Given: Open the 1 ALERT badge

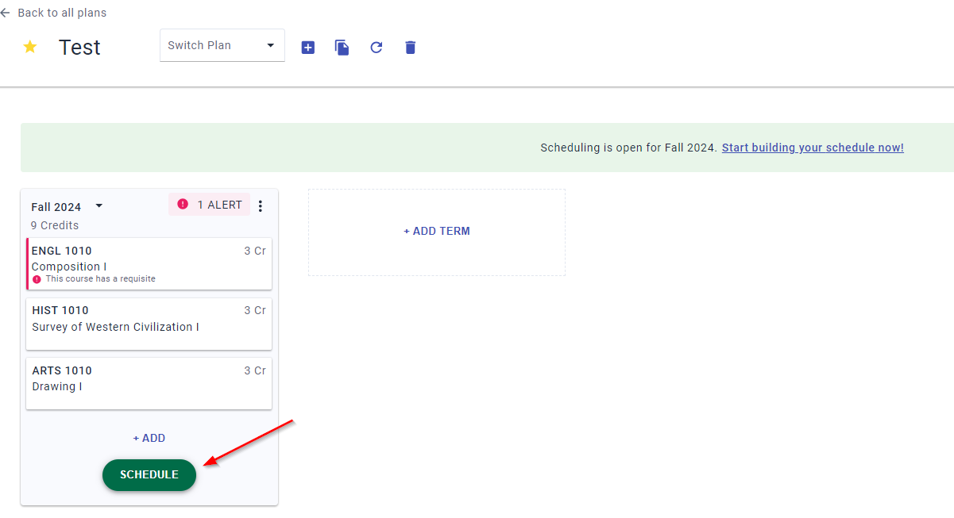Looking at the screenshot, I should [210, 205].
